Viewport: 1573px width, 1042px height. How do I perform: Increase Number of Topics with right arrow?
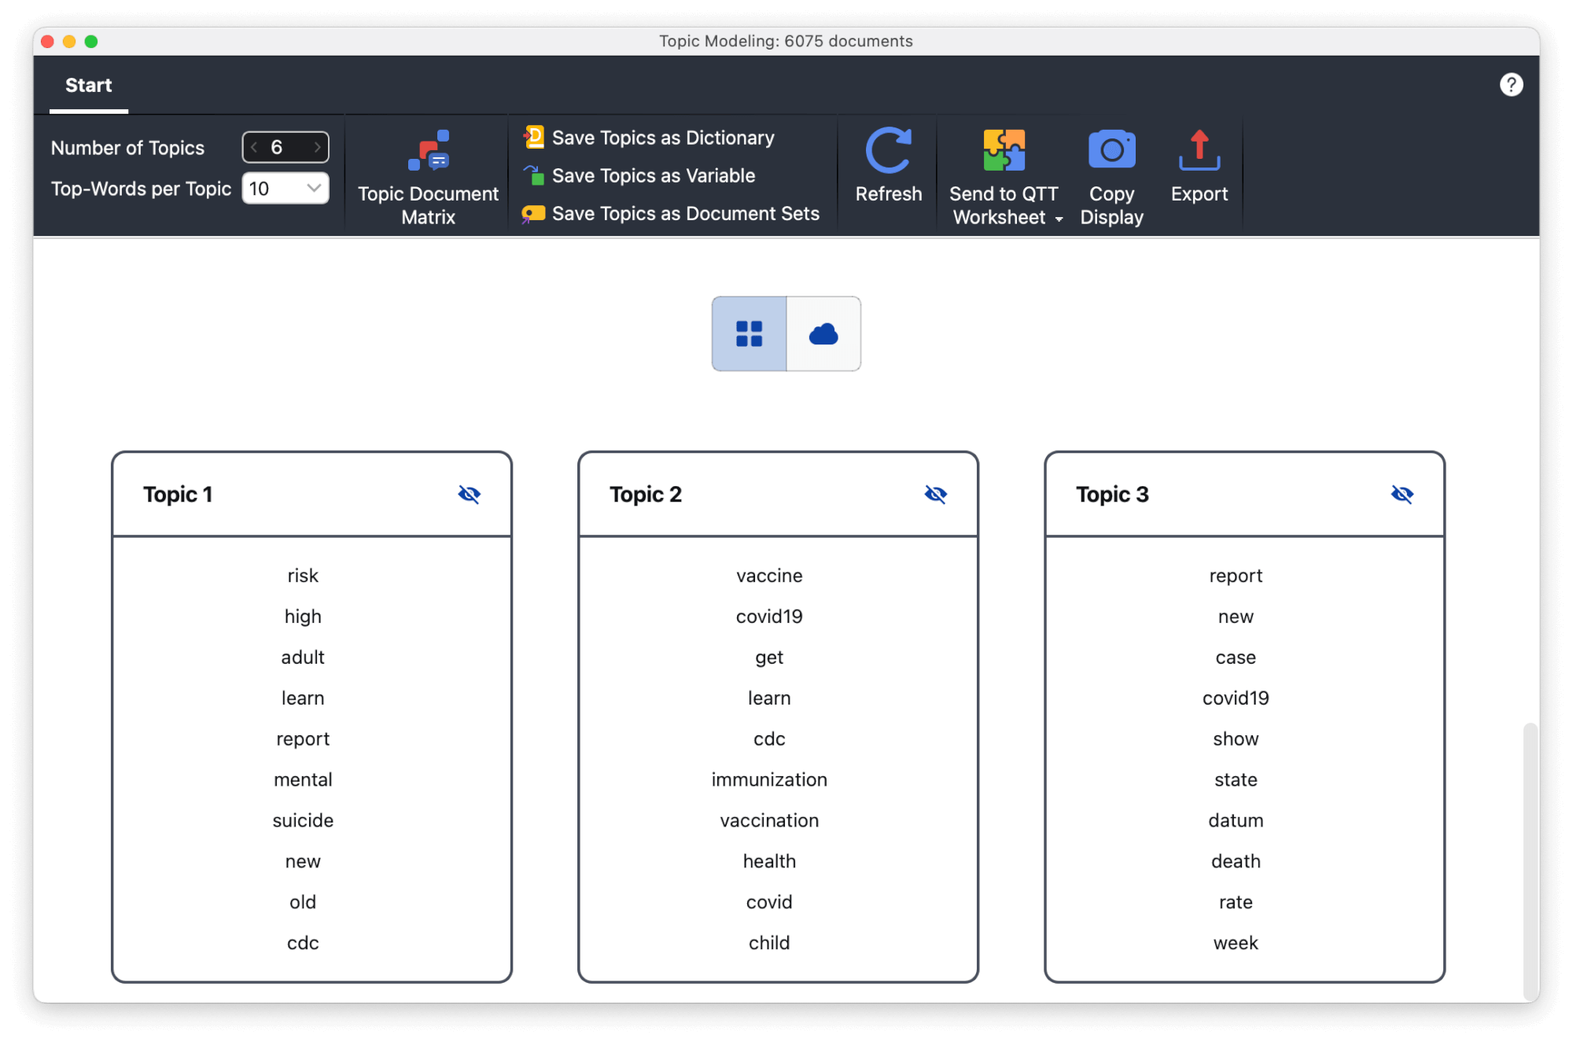coord(317,147)
